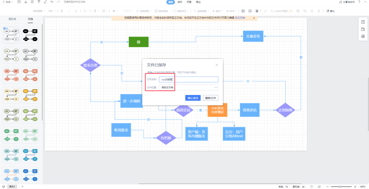Open the font color dropdown
This screenshot has height=189, width=369.
pos(86,11)
